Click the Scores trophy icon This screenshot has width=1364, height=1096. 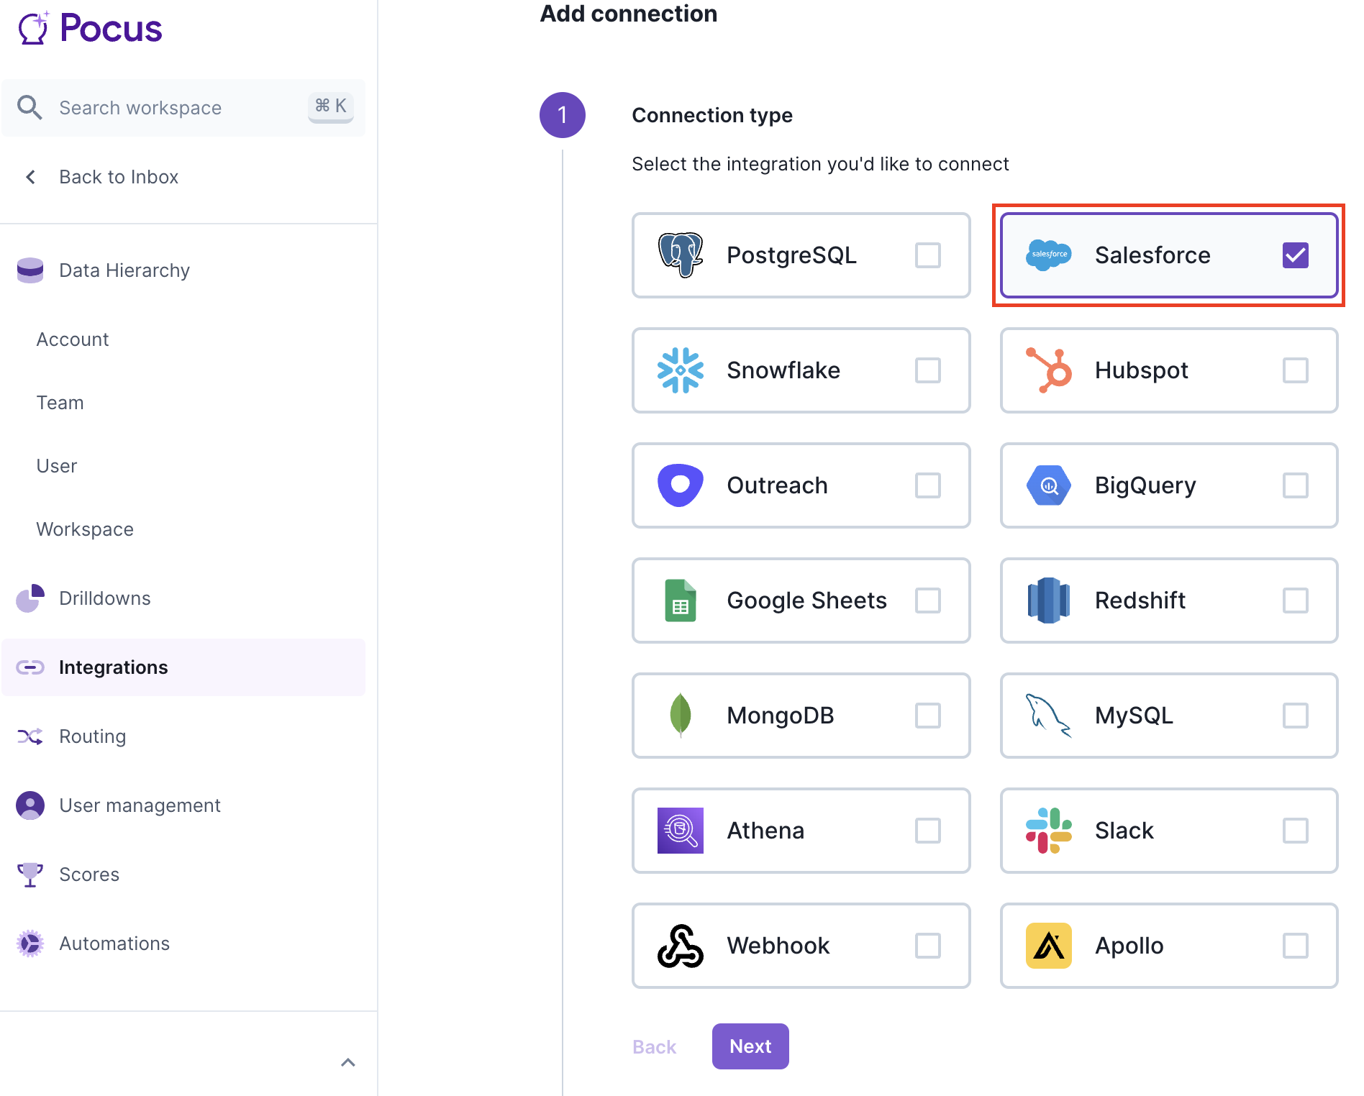(30, 874)
